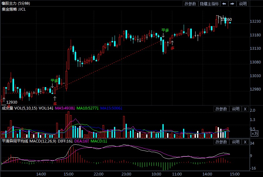263x177 pixels.
Task: Click the 2.0 volume axis label
Action: tap(252, 110)
